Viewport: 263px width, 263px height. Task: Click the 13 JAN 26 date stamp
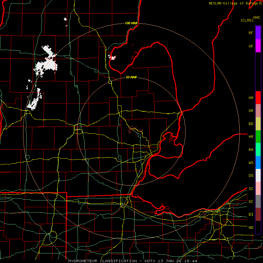pyautogui.click(x=170, y=261)
